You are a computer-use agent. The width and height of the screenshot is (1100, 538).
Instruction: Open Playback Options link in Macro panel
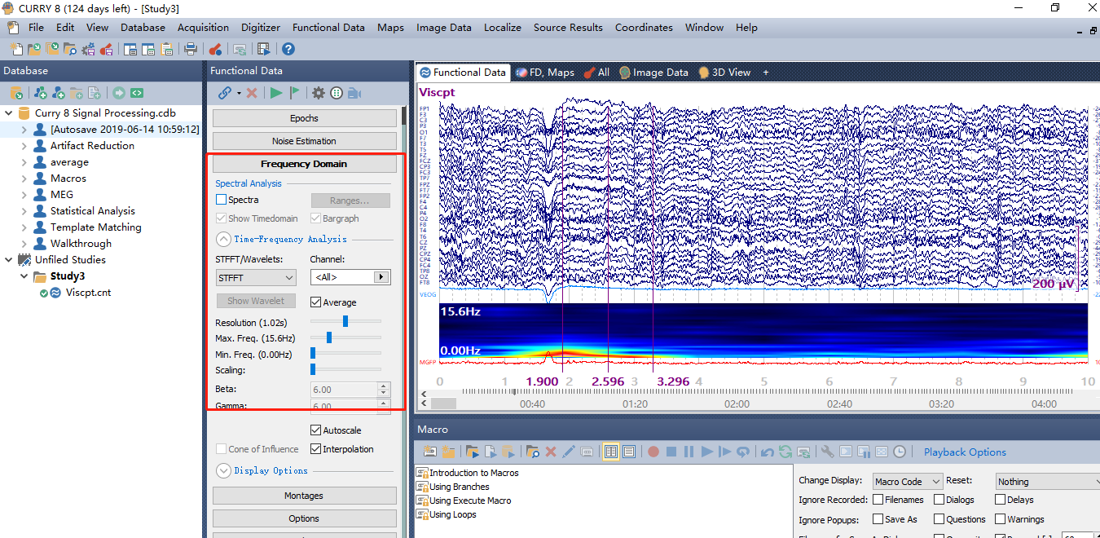965,451
